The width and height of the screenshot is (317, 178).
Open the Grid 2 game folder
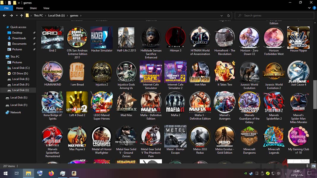pyautogui.click(x=52, y=38)
